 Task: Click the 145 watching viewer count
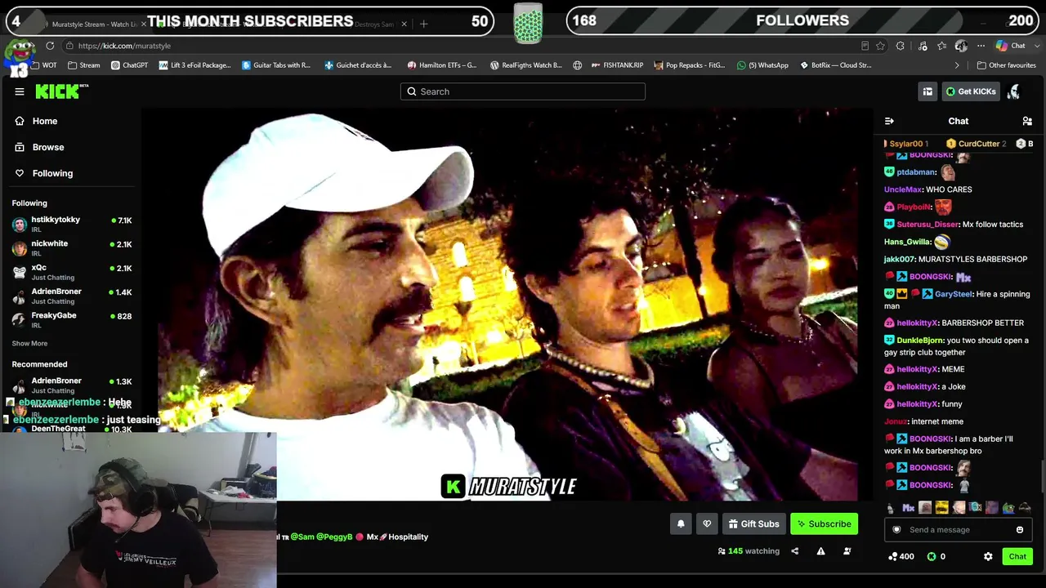pyautogui.click(x=749, y=551)
